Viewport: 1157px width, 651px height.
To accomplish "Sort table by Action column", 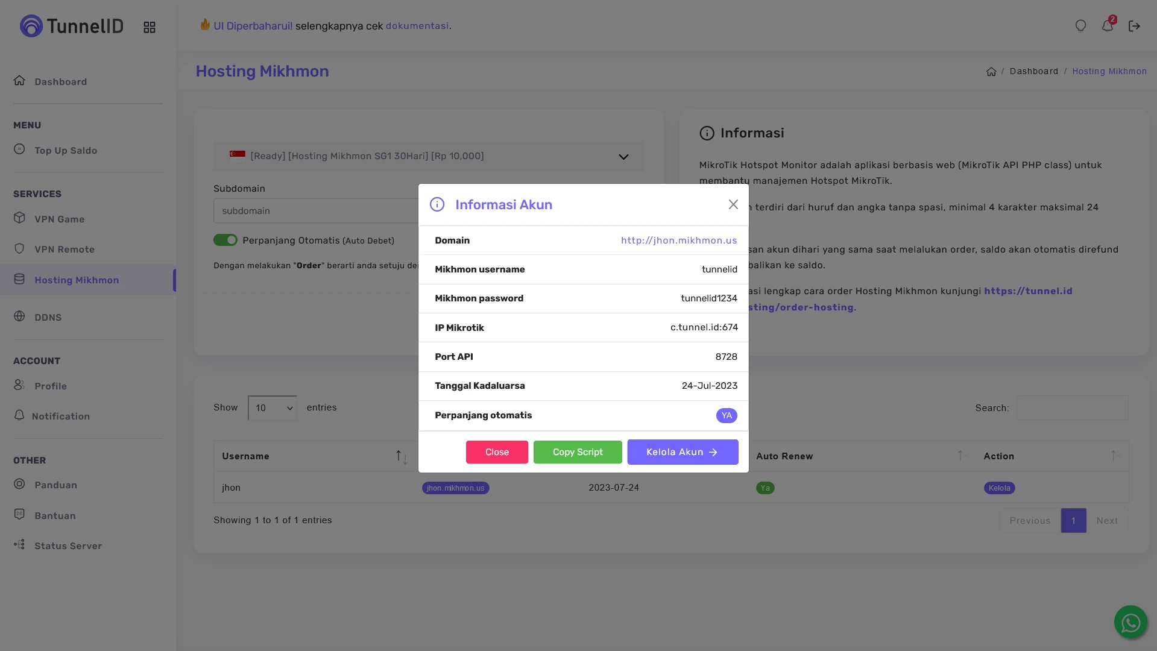I will 1051,456.
